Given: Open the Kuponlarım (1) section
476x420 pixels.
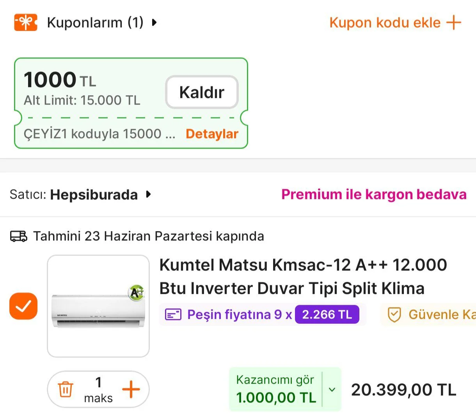Looking at the screenshot, I should [x=95, y=22].
